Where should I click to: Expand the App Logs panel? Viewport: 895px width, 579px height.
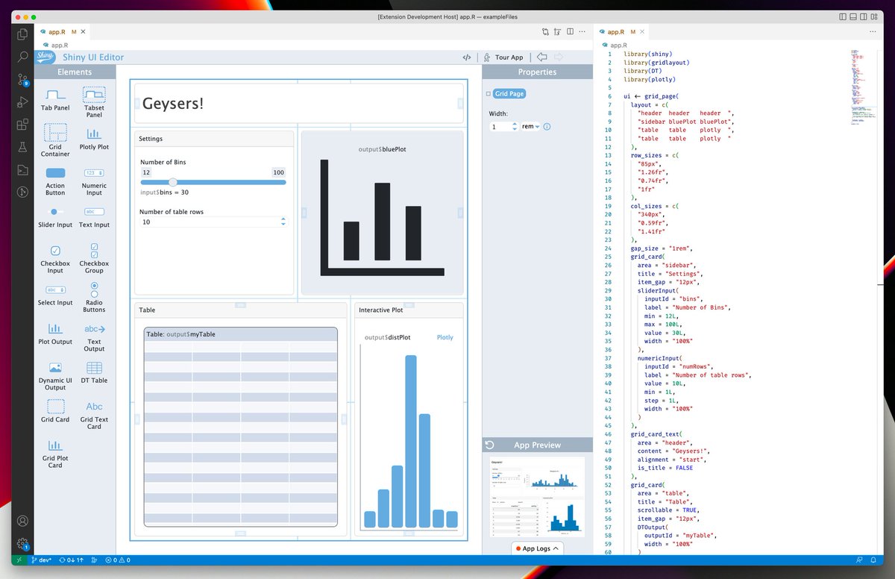point(537,548)
